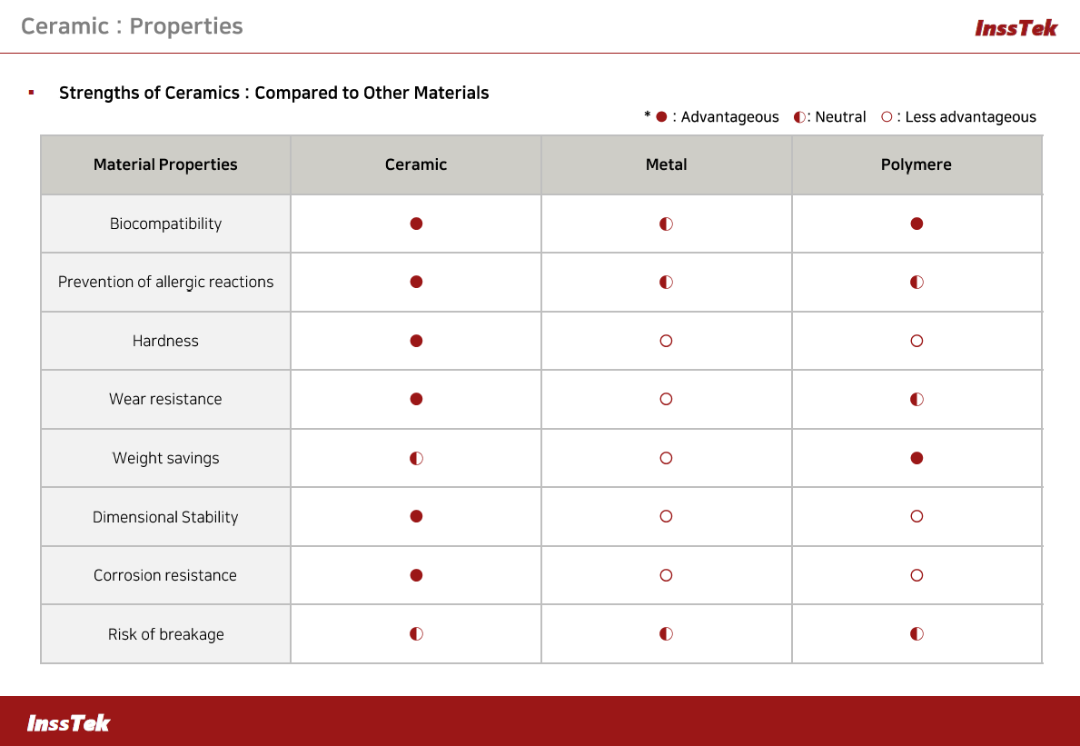This screenshot has height=746, width=1080.
Task: Click Metal Biocompatibility half-filled circle
Action: tap(666, 224)
